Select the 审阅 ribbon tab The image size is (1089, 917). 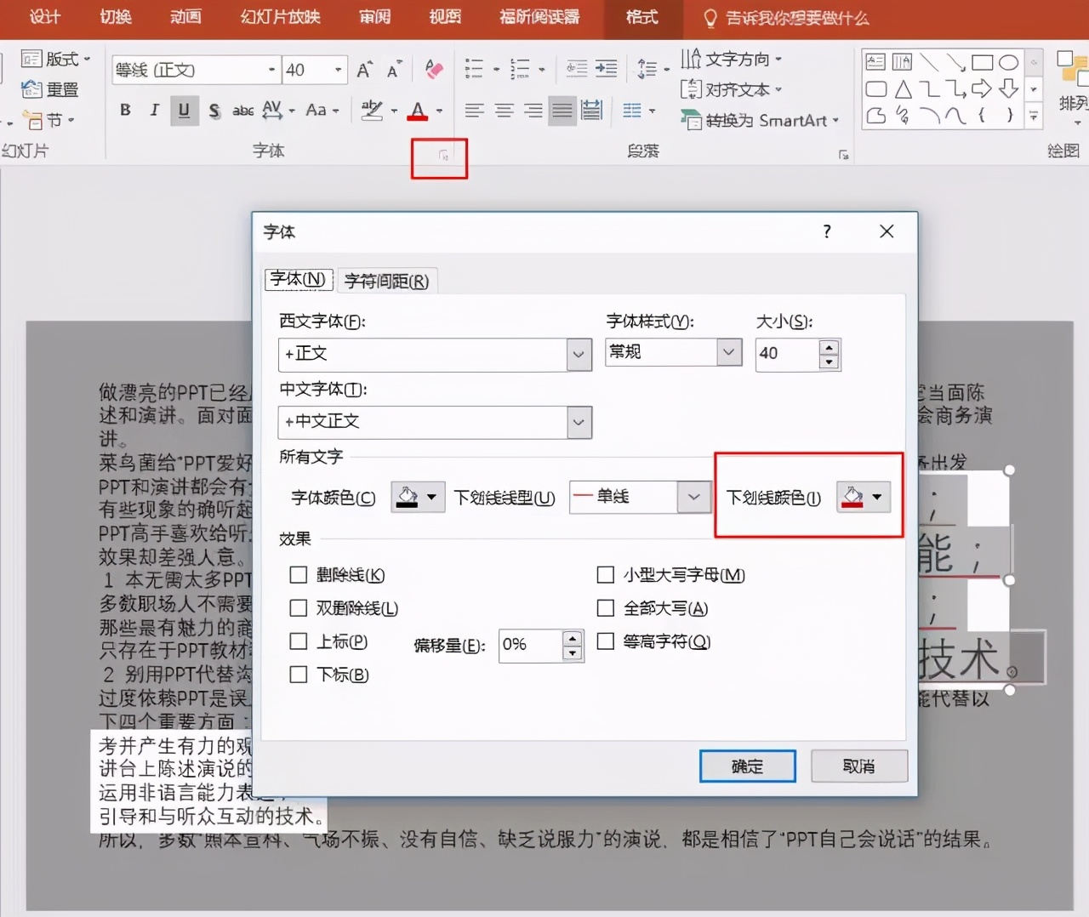point(374,17)
